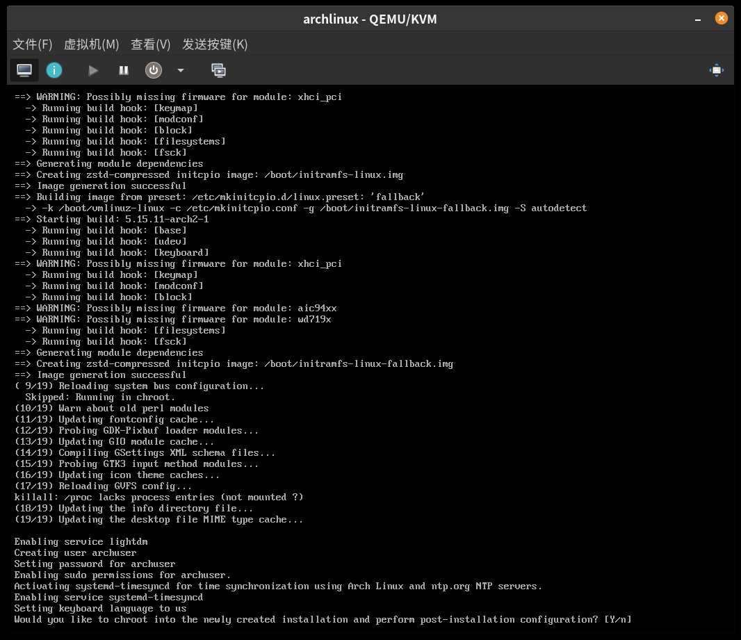Viewport: 741px width, 640px height.
Task: Click the initramfs-linux-fallback.img creation line
Action: point(234,363)
